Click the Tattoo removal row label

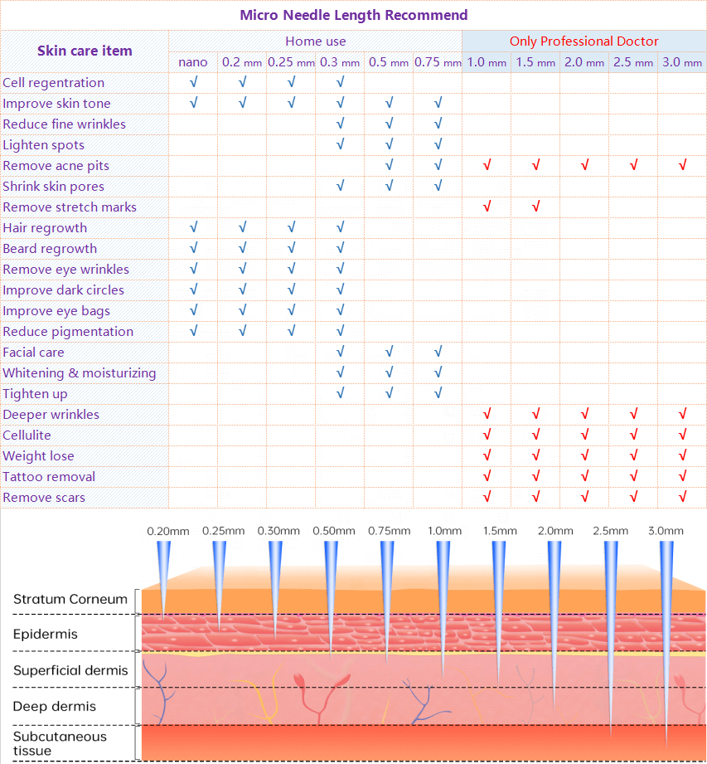(49, 476)
